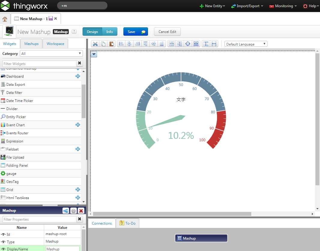This screenshot has height=251, width=320.
Task: Close the New Mashup - 1 tab
Action: 56,18
